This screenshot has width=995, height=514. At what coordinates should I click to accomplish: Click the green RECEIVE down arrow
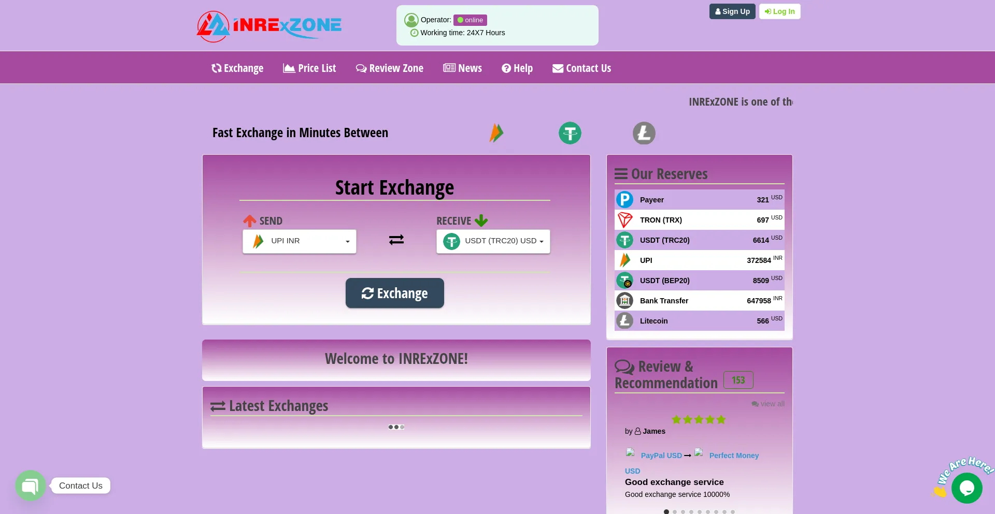click(x=481, y=221)
